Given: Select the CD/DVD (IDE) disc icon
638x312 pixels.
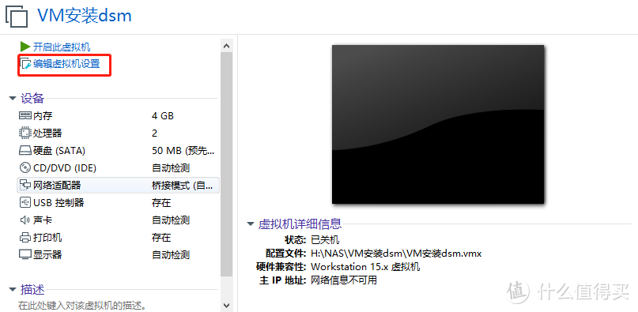Looking at the screenshot, I should [x=25, y=167].
